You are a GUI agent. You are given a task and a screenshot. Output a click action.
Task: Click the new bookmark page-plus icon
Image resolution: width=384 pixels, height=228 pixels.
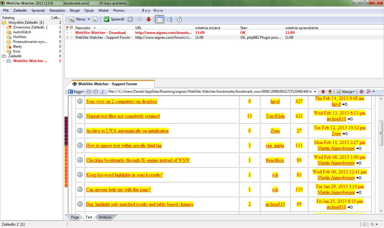[x=95, y=19]
